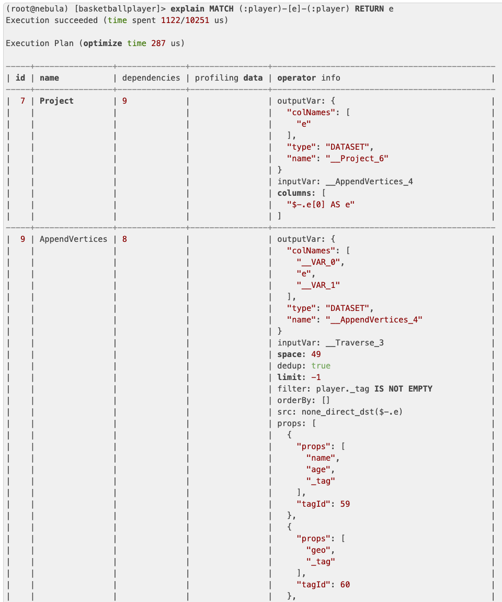This screenshot has width=502, height=602.
Task: Click the inputVar __Traverse_3 line
Action: (331, 343)
